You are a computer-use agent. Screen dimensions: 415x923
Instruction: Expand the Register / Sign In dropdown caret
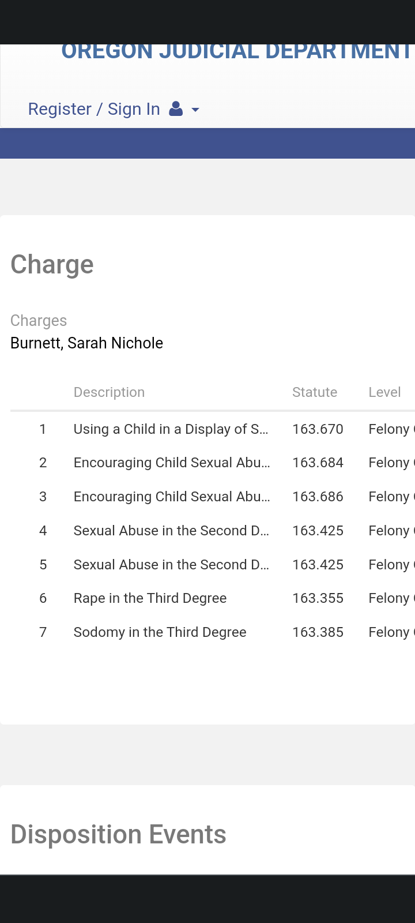pos(195,110)
